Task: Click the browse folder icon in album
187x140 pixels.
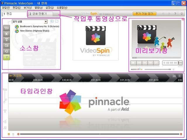Action: [x=57, y=21]
